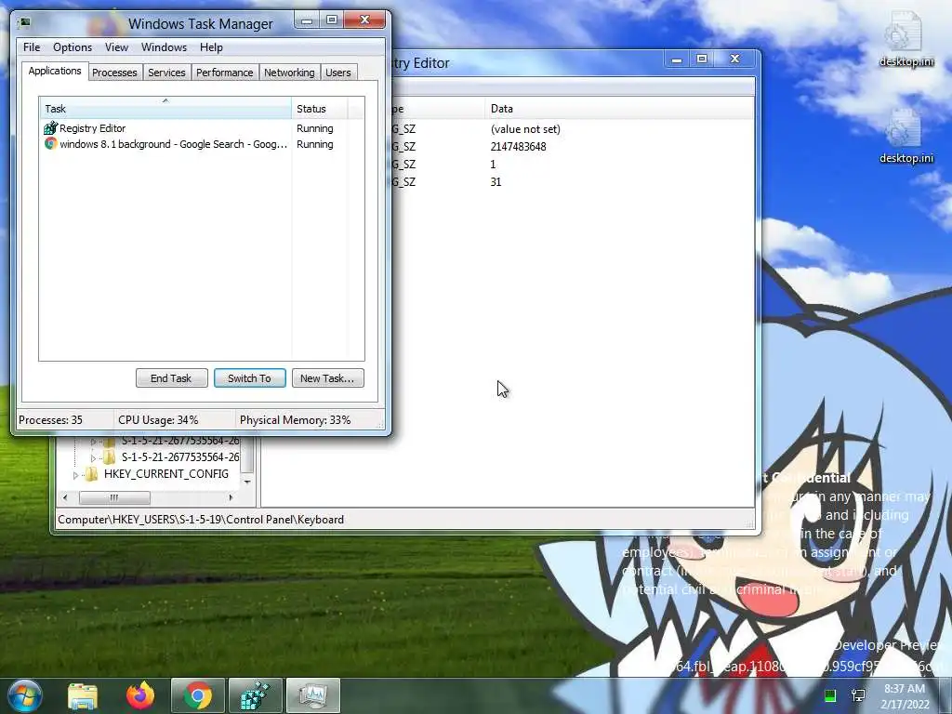Select the lowest S-1-5-21 folder icon
952x714 pixels.
[109, 457]
